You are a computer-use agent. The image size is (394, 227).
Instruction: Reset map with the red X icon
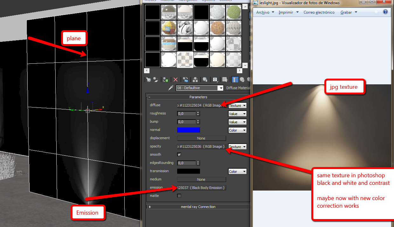coord(175,80)
